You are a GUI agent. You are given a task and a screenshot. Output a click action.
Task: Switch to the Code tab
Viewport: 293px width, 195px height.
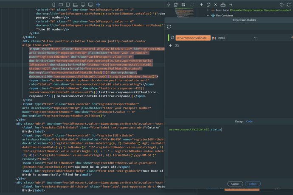coord(249,122)
